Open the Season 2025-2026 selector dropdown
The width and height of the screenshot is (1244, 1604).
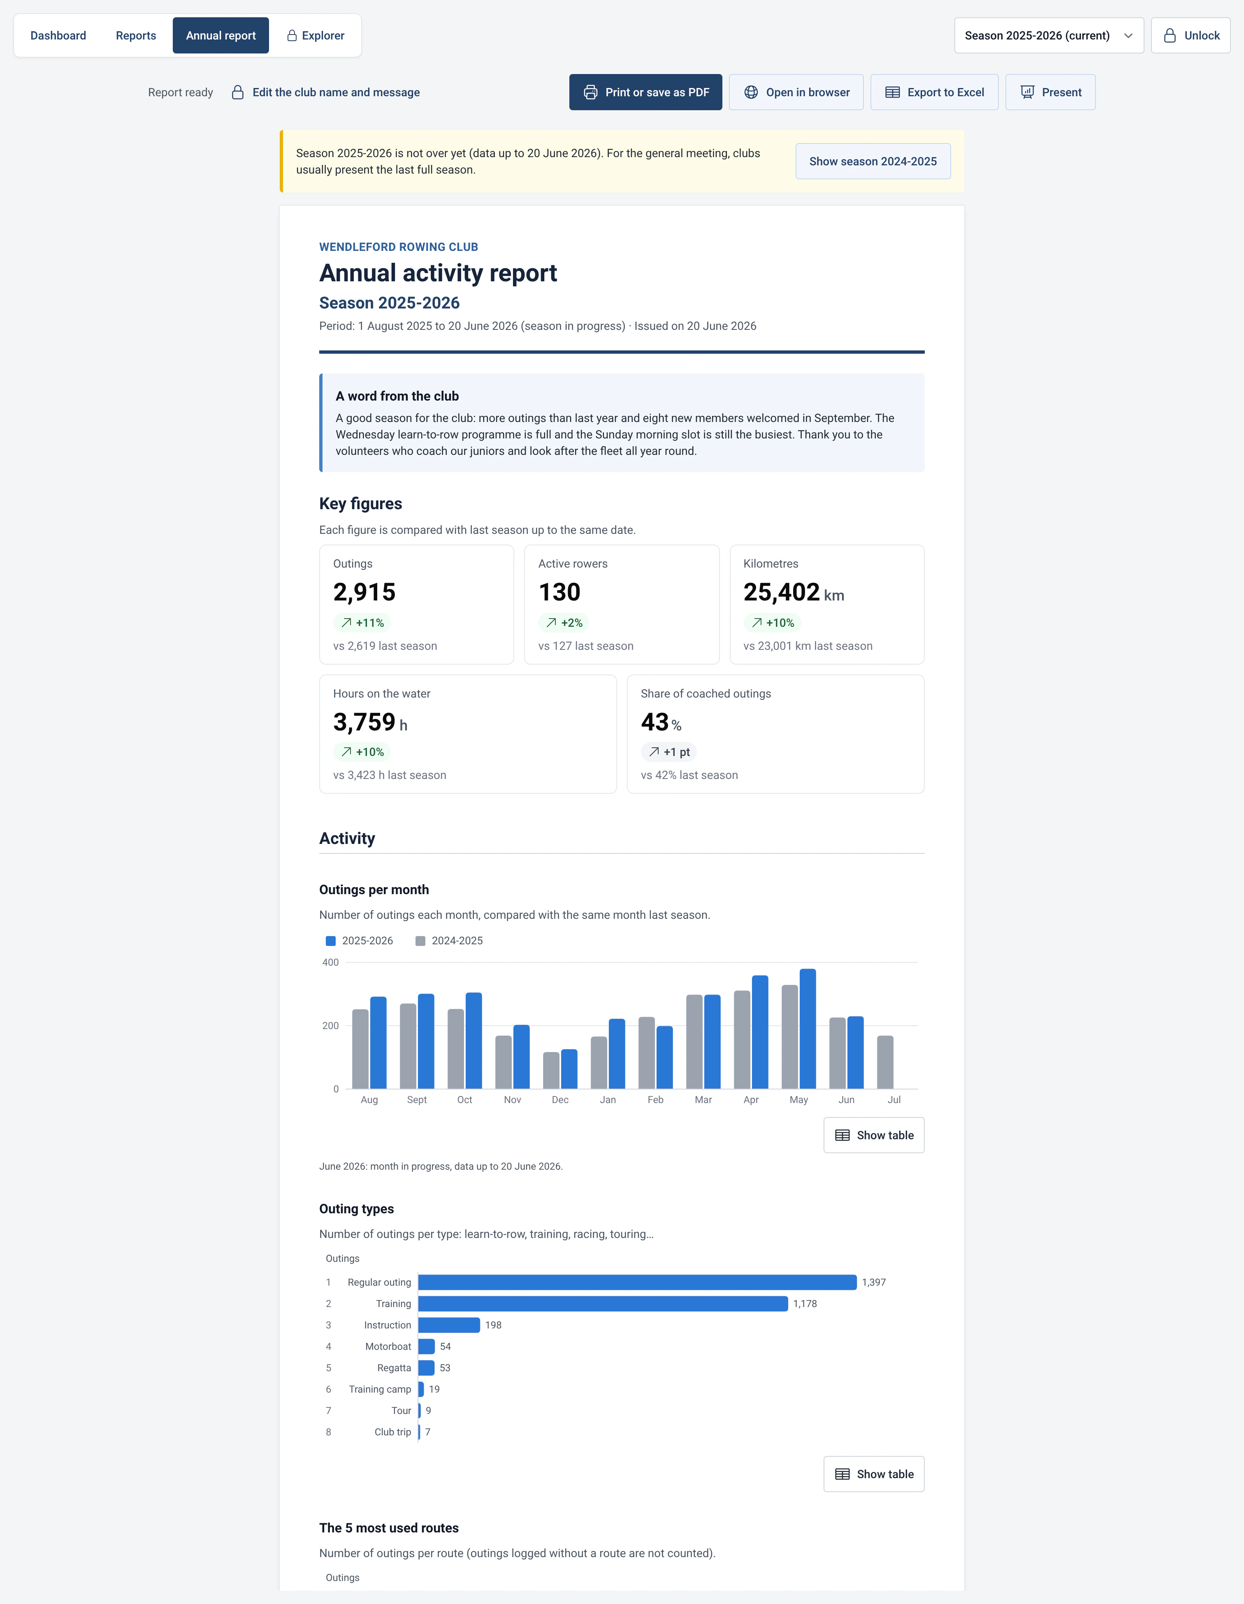coord(1049,35)
